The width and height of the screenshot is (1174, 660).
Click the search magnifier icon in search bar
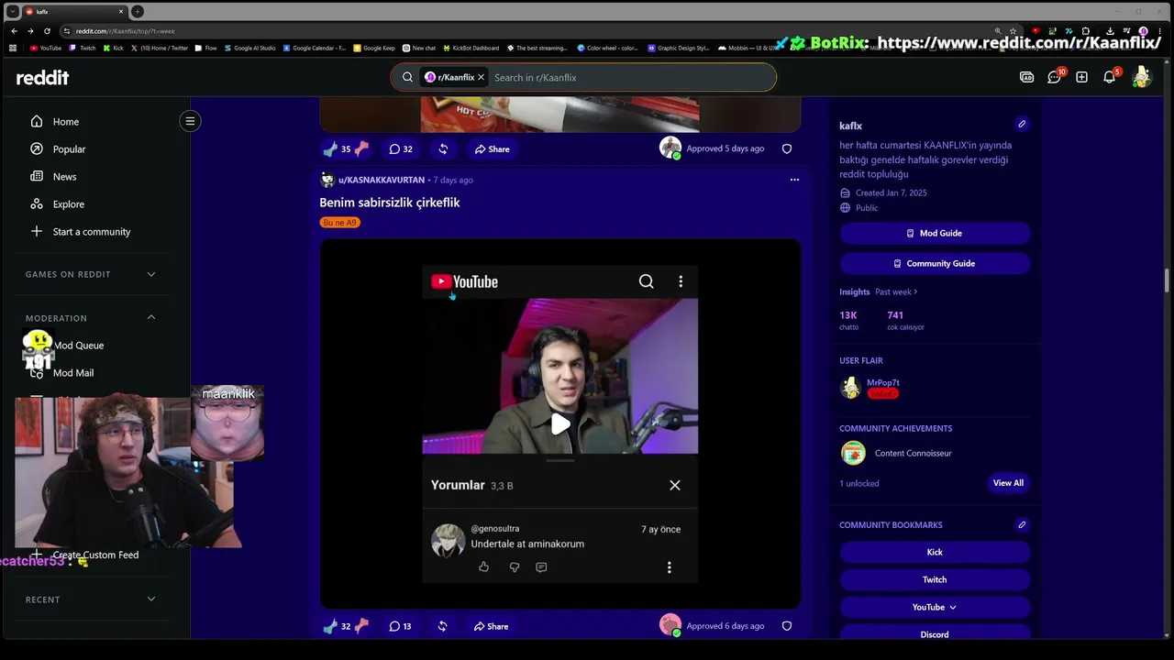(407, 78)
